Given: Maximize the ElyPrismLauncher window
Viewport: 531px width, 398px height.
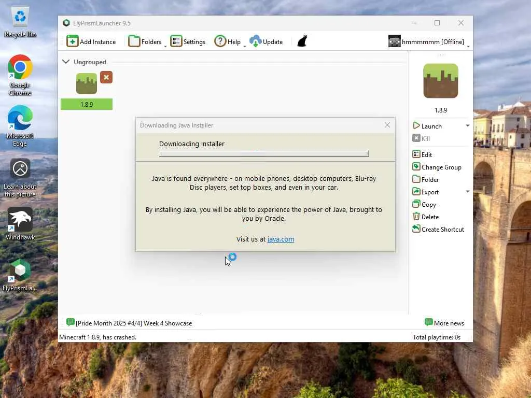Looking at the screenshot, I should point(437,23).
